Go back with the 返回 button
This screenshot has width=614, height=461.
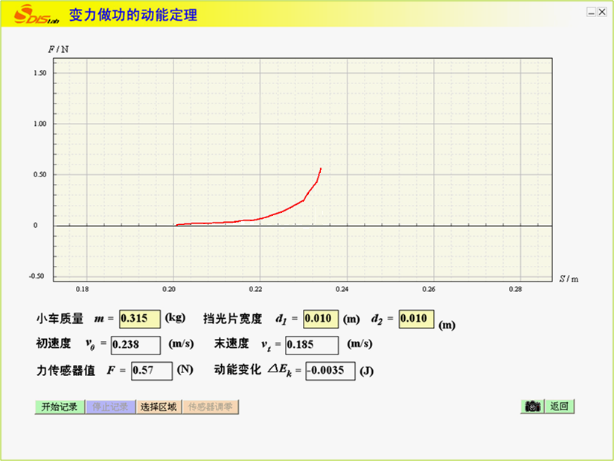coord(560,407)
